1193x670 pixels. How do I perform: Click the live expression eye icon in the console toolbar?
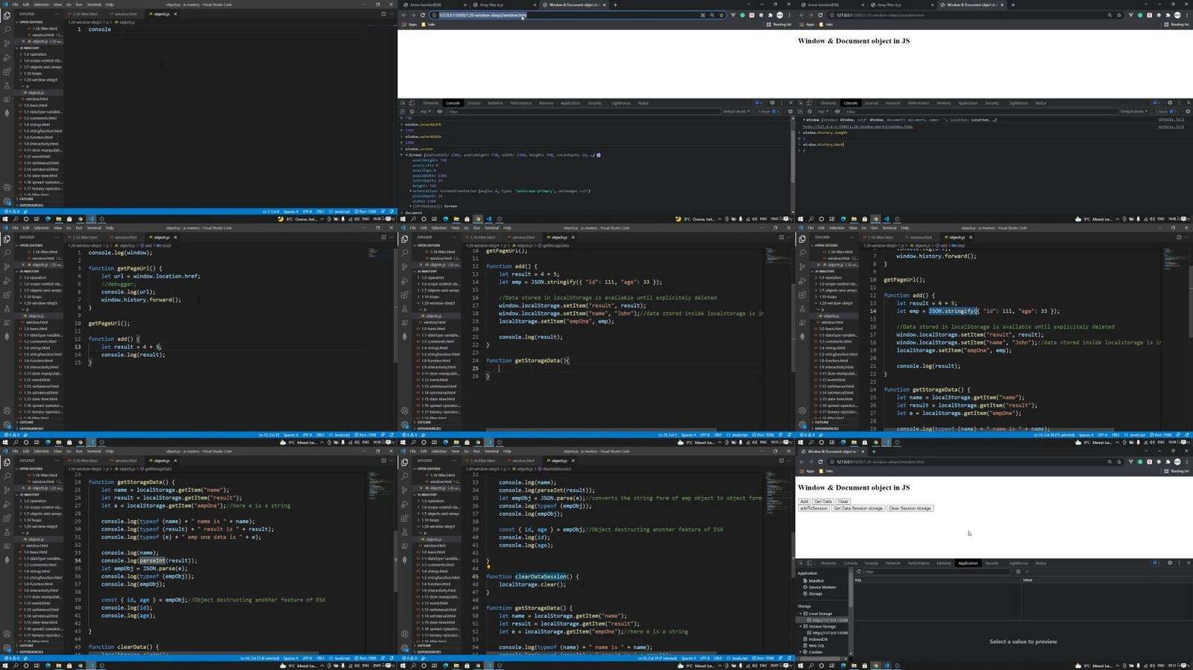(x=440, y=111)
